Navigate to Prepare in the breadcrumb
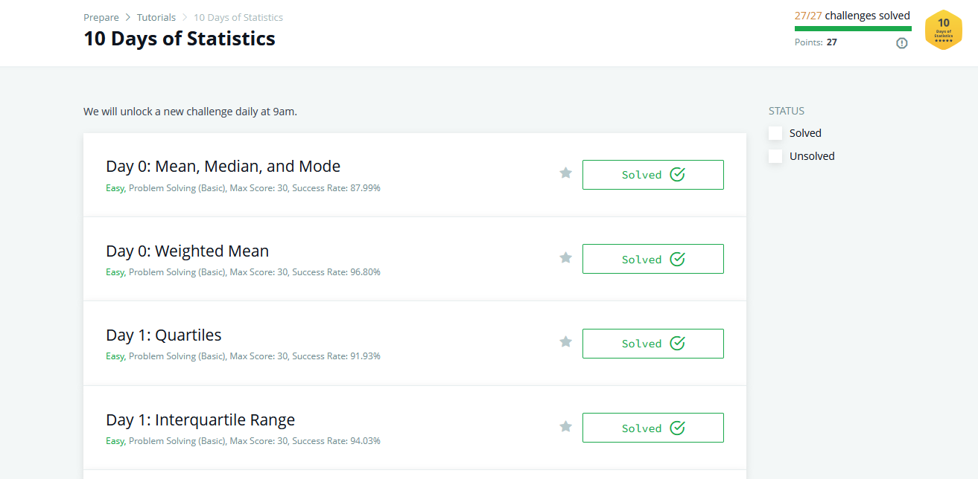978x479 pixels. coord(101,17)
